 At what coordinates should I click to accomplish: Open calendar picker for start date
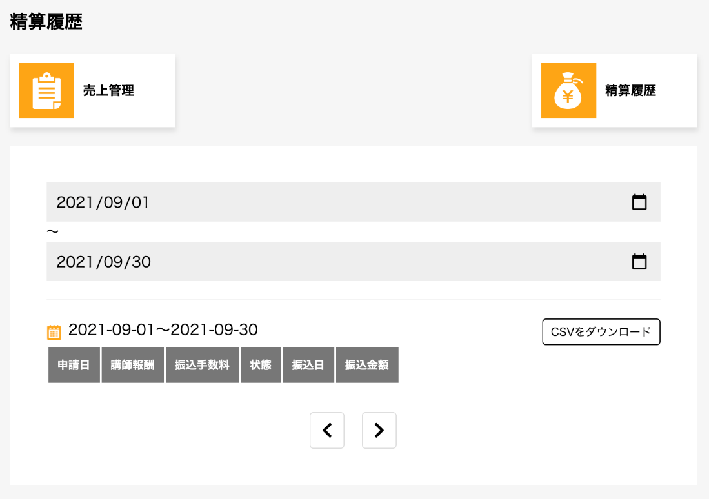pos(639,202)
